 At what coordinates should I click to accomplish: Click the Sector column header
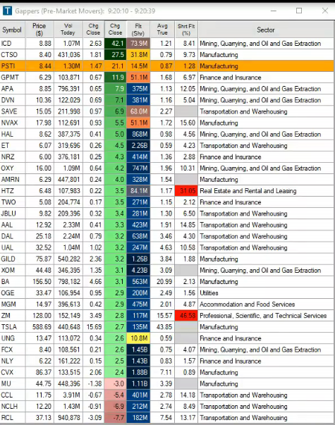click(266, 30)
